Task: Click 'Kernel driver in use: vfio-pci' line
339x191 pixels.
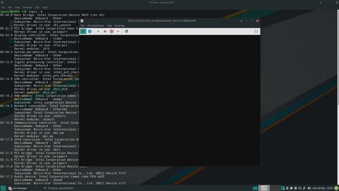Action: (41, 45)
